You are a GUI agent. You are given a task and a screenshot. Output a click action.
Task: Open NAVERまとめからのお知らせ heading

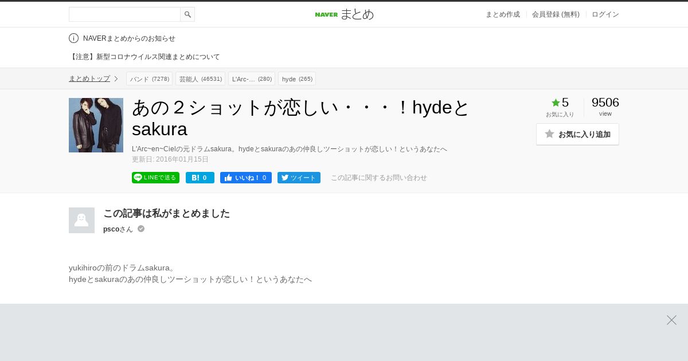click(x=129, y=38)
